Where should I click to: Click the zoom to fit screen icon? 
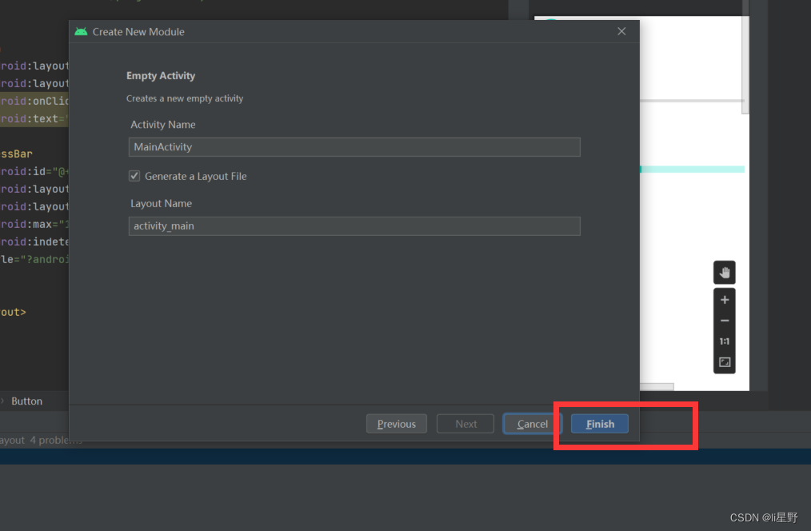click(724, 362)
